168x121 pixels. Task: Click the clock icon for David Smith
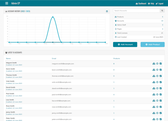(x=157, y=88)
